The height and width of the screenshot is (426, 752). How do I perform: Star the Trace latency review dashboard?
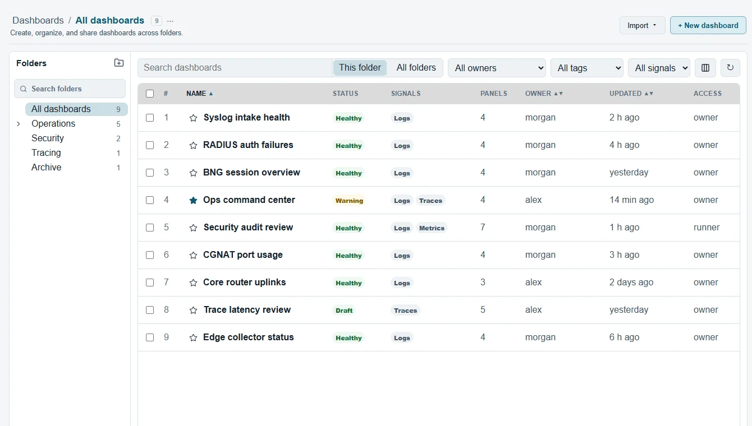[193, 310]
